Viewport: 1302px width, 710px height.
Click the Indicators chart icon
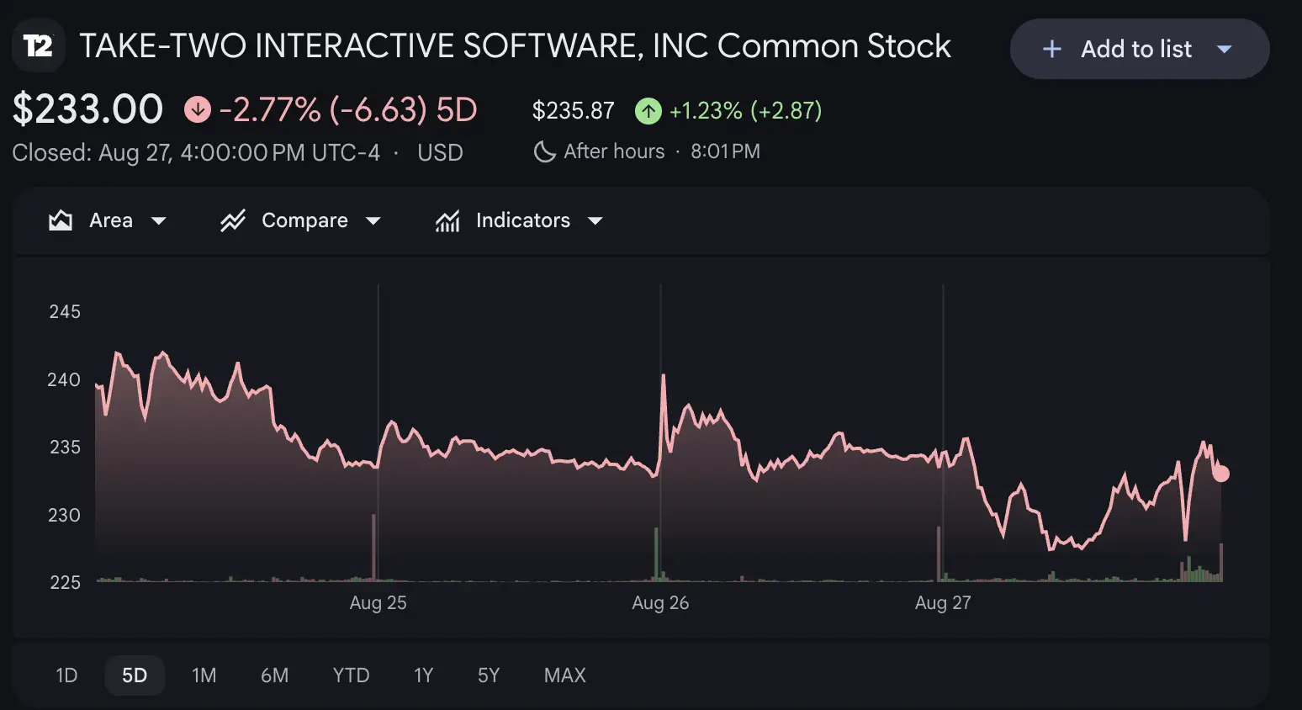[447, 220]
